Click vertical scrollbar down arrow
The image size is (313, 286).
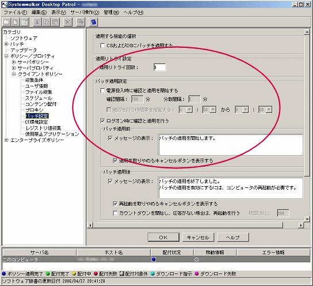[x=307, y=219]
